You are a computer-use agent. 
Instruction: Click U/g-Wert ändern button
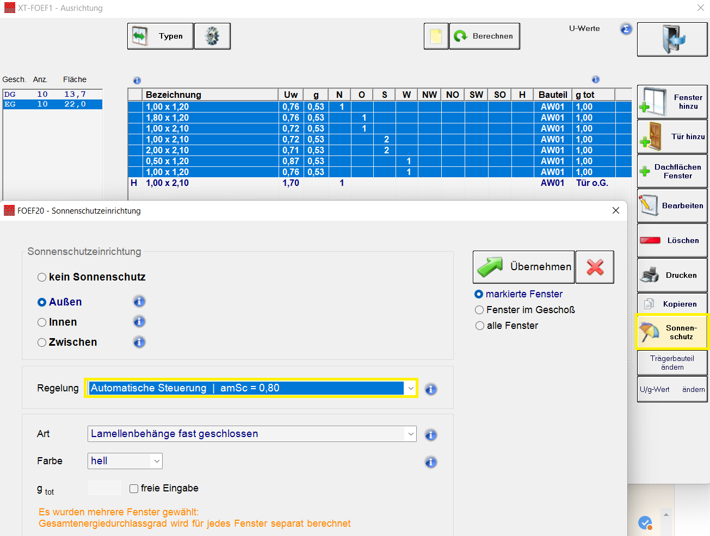tap(672, 389)
